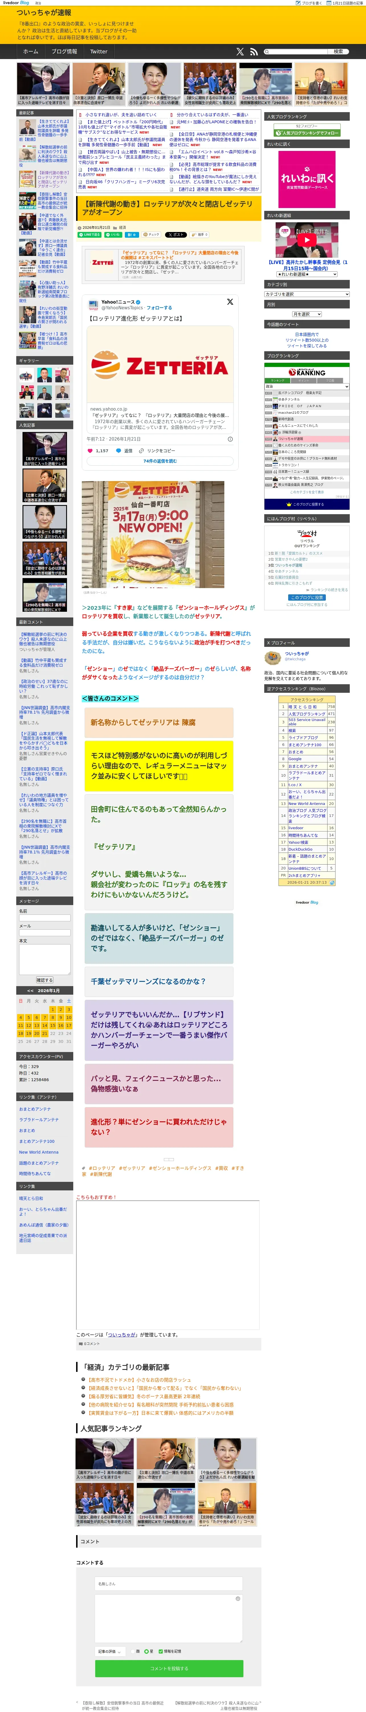Focus メール field in message form
The height and width of the screenshot is (1712, 366).
[x=44, y=933]
